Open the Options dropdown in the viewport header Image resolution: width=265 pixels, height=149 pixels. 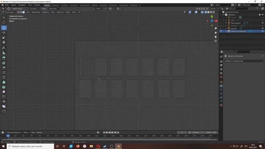[x=214, y=9]
